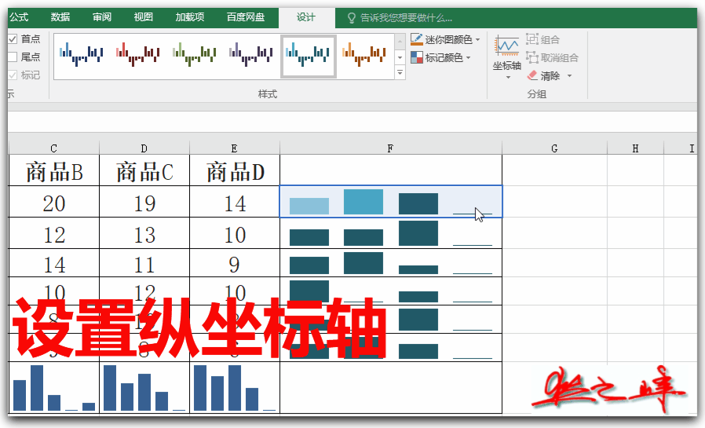Open the 清除 dropdown arrow
Screen dimensions: 705x428
[569, 75]
